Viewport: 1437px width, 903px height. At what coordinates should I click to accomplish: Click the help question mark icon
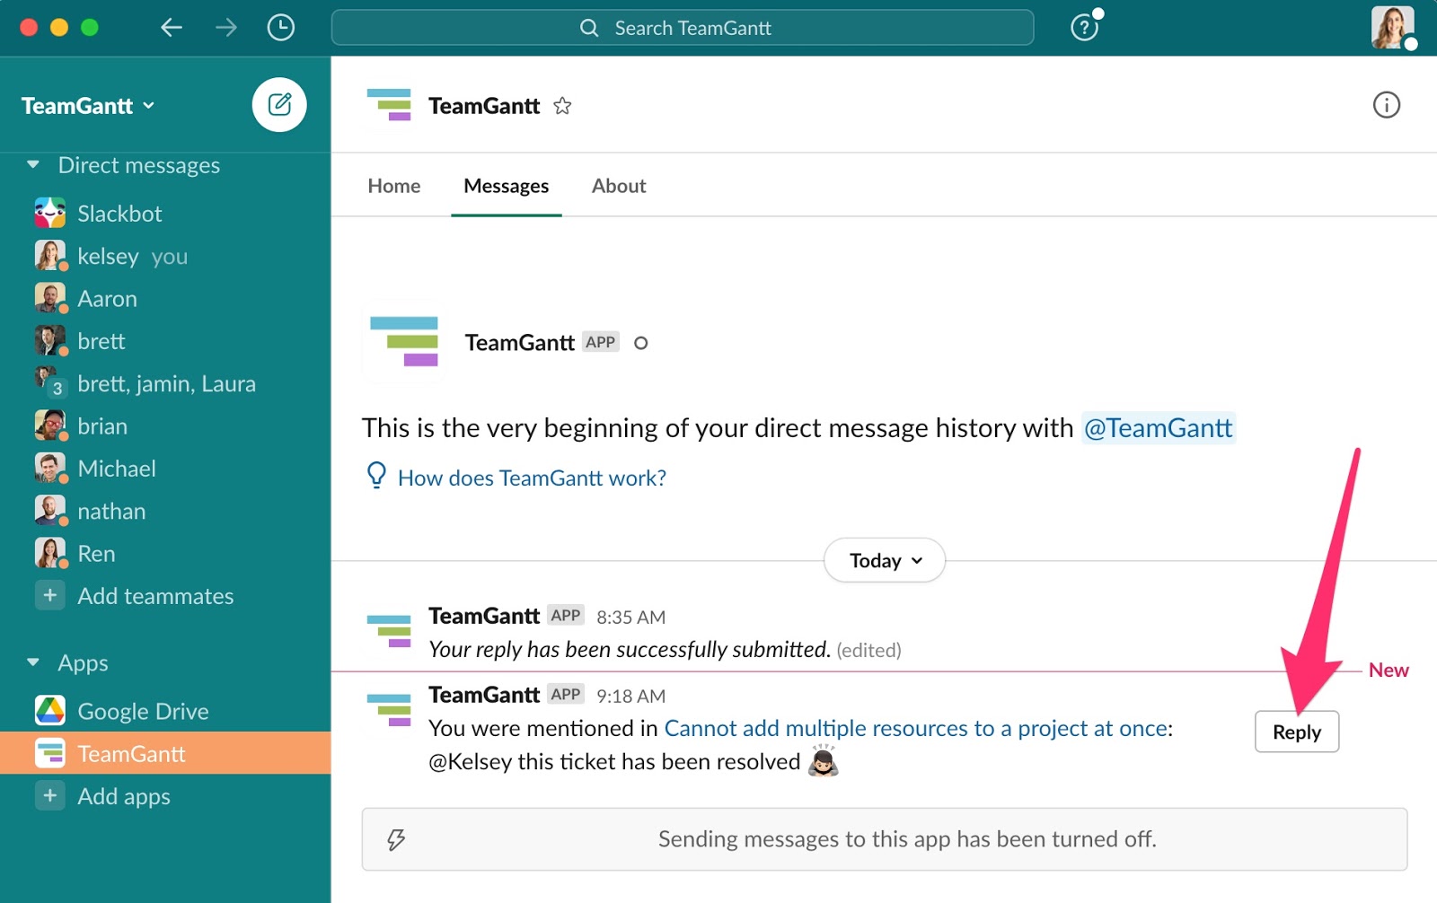point(1084,28)
